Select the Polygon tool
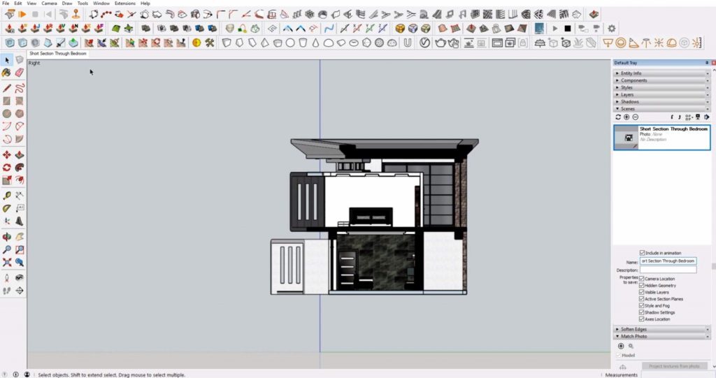The height and width of the screenshot is (378, 716). [19, 113]
